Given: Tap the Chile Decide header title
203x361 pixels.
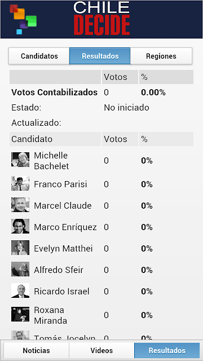Looking at the screenshot, I should point(101,19).
